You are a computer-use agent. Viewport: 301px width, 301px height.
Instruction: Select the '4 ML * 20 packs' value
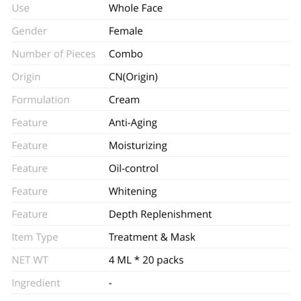click(x=146, y=260)
